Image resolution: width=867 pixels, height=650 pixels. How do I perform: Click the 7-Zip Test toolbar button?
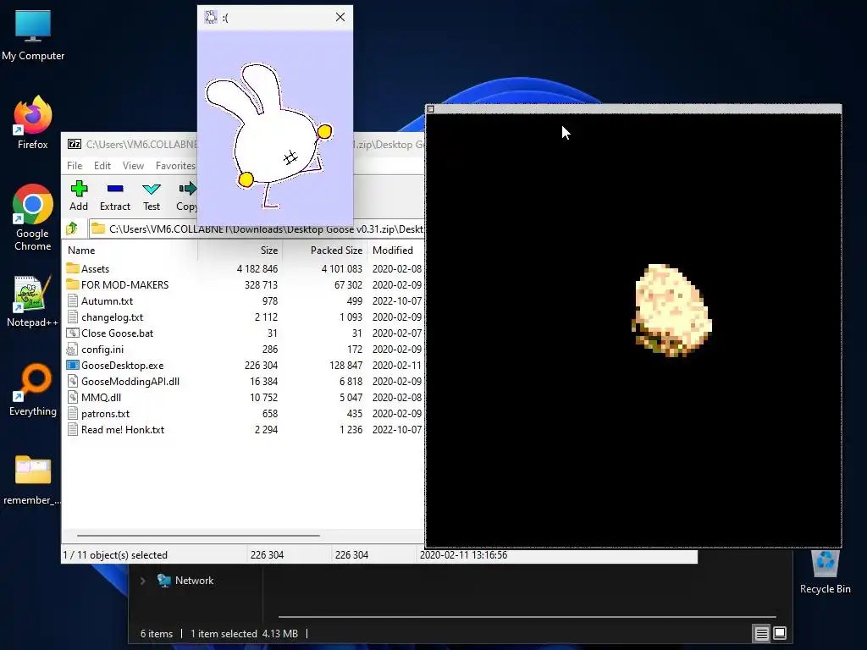tap(152, 196)
